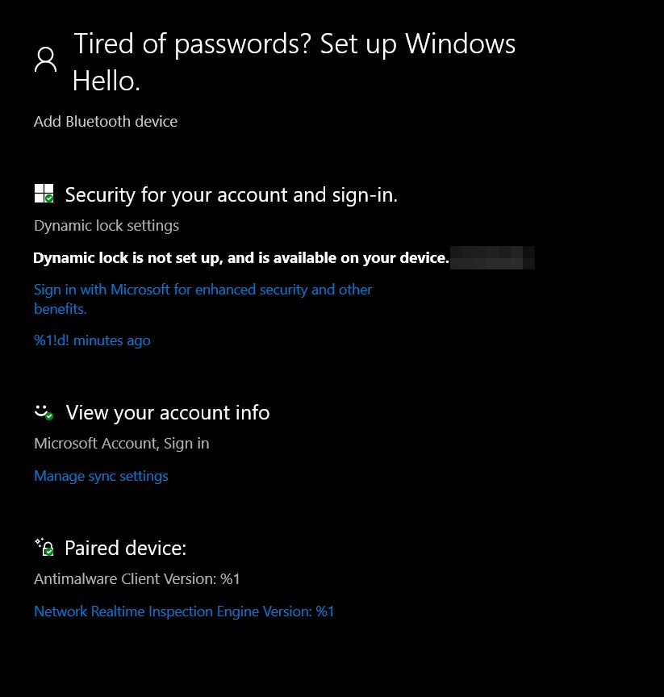Image resolution: width=664 pixels, height=697 pixels.
Task: Click "Microsoft Account, Sign in" text
Action: (x=122, y=444)
